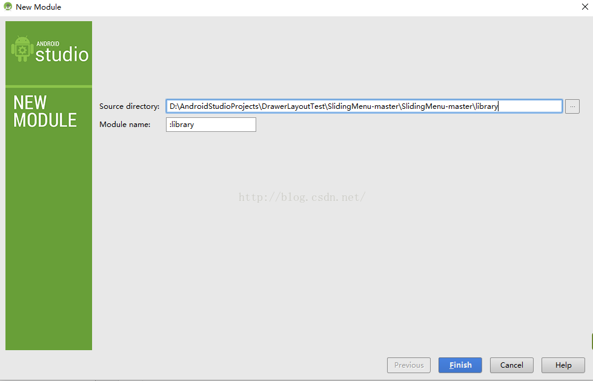Click the Finish button
Viewport: 593px width, 381px height.
pos(460,365)
